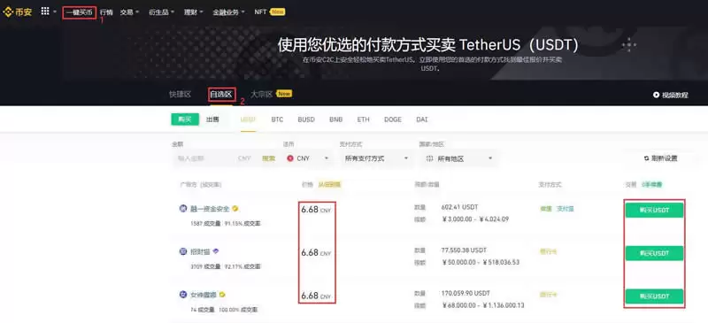Open the CNY fiat currency dropdown

[308, 158]
